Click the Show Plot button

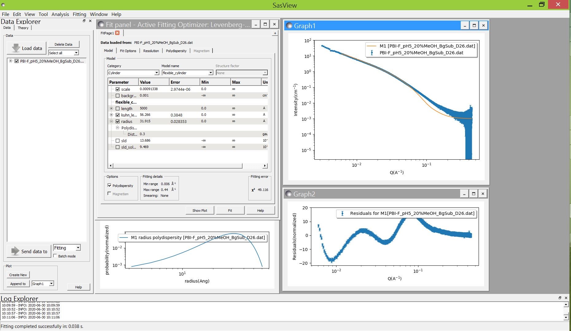pos(200,211)
